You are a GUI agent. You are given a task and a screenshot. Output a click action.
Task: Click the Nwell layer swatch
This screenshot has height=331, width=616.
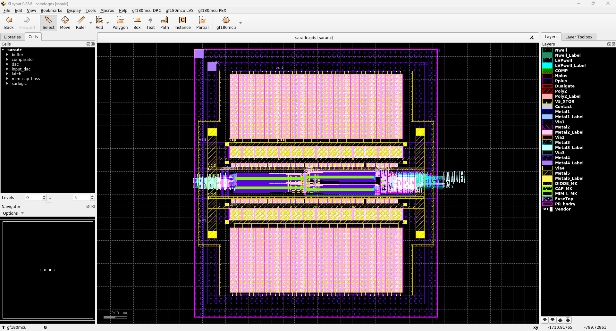(547, 50)
